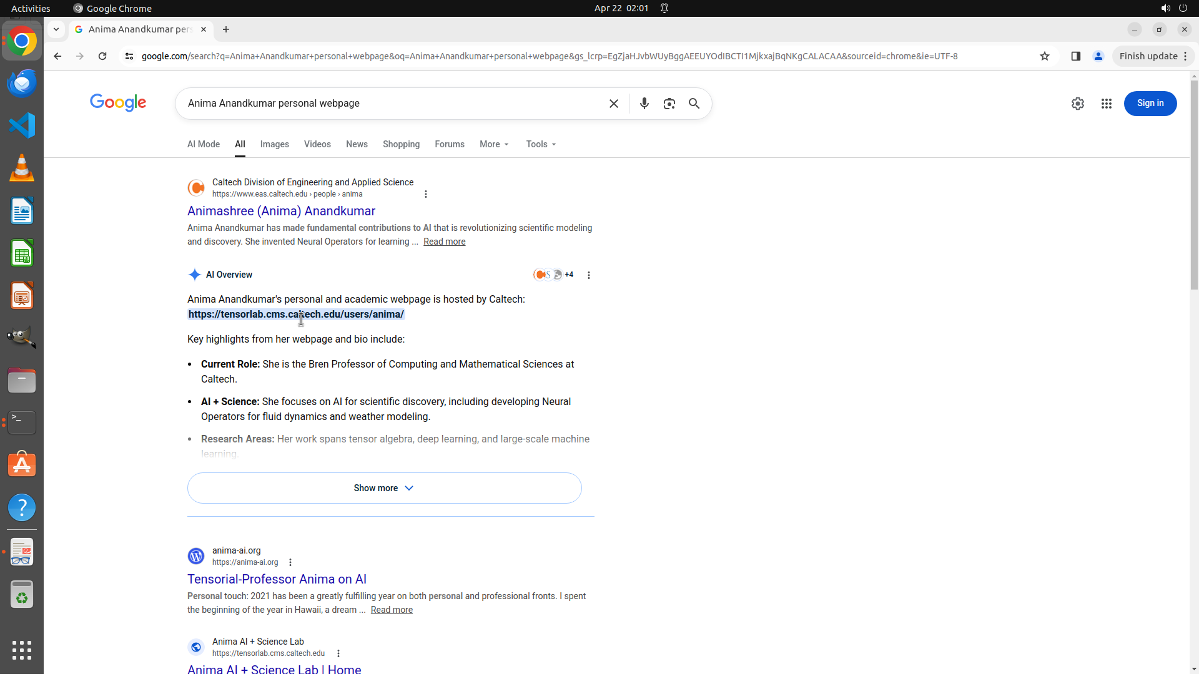
Task: Bookmark this page with star icon
Action: (1045, 56)
